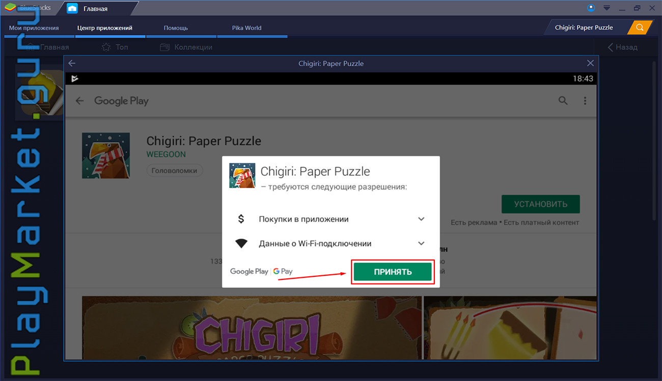Viewport: 662px width, 381px height.
Task: Click the G Pay logo in the dialog
Action: (283, 271)
